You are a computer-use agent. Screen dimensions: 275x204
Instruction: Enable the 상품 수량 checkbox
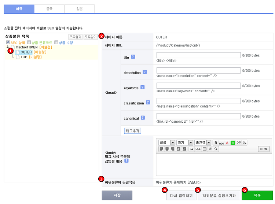click(56, 43)
